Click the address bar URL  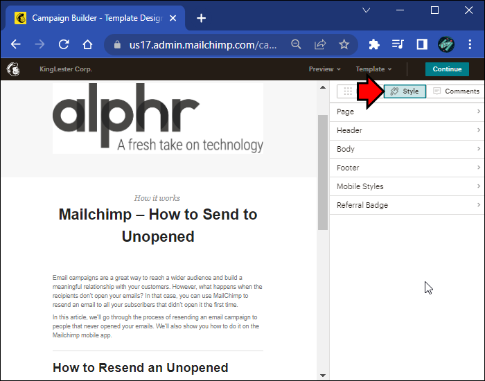point(203,45)
